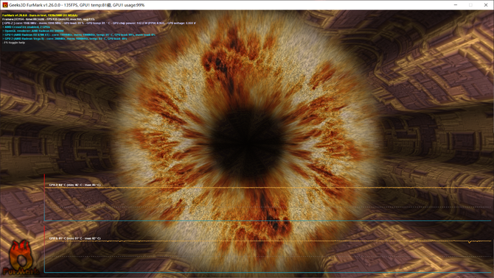Minimize the FurMark window
The height and width of the screenshot is (278, 494).
click(x=456, y=5)
